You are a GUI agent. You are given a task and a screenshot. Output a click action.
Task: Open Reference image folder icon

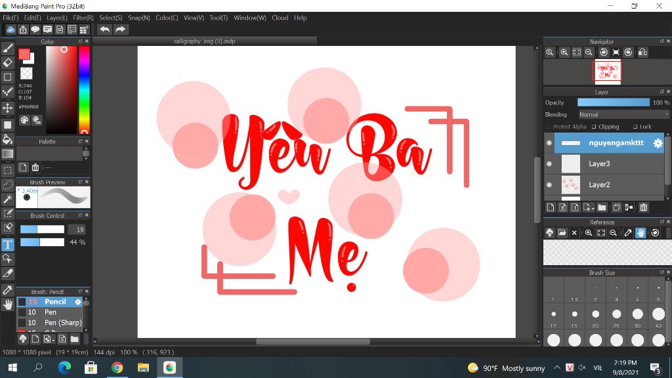pyautogui.click(x=562, y=233)
